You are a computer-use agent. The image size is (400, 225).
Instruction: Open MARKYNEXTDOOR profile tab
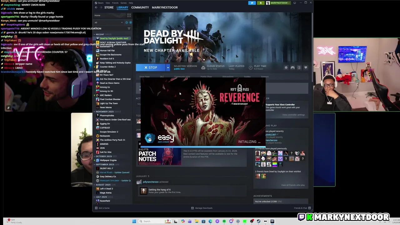point(165,7)
